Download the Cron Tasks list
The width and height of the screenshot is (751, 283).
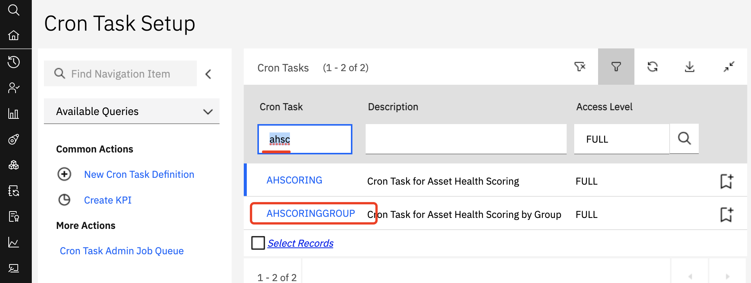point(690,67)
